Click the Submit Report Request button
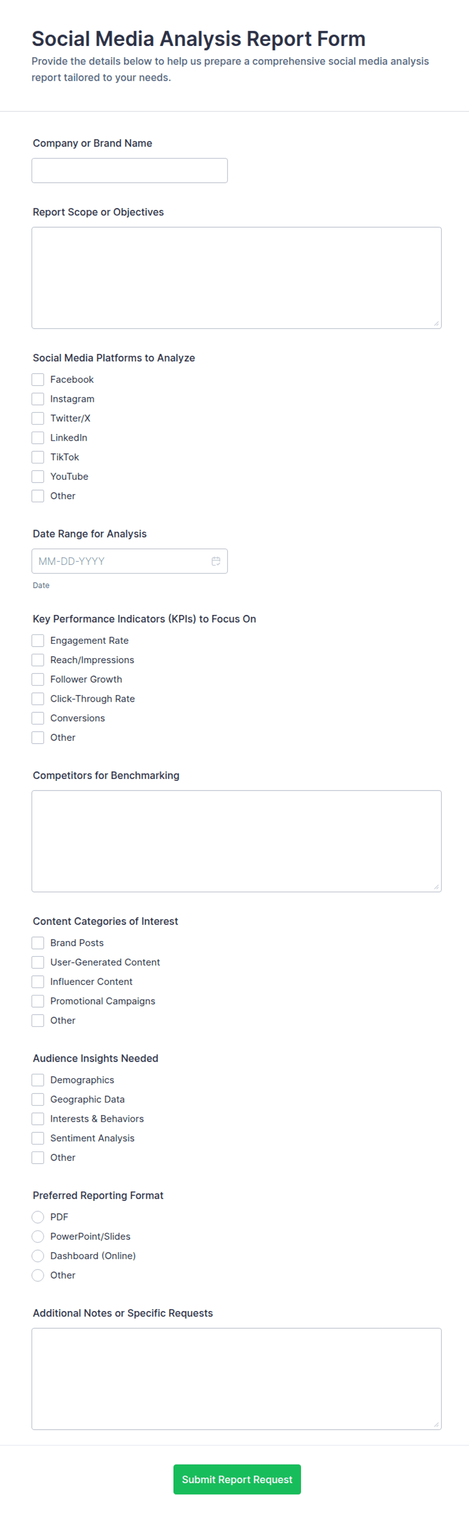Viewport: 469px width, 1519px height. pyautogui.click(x=237, y=1480)
